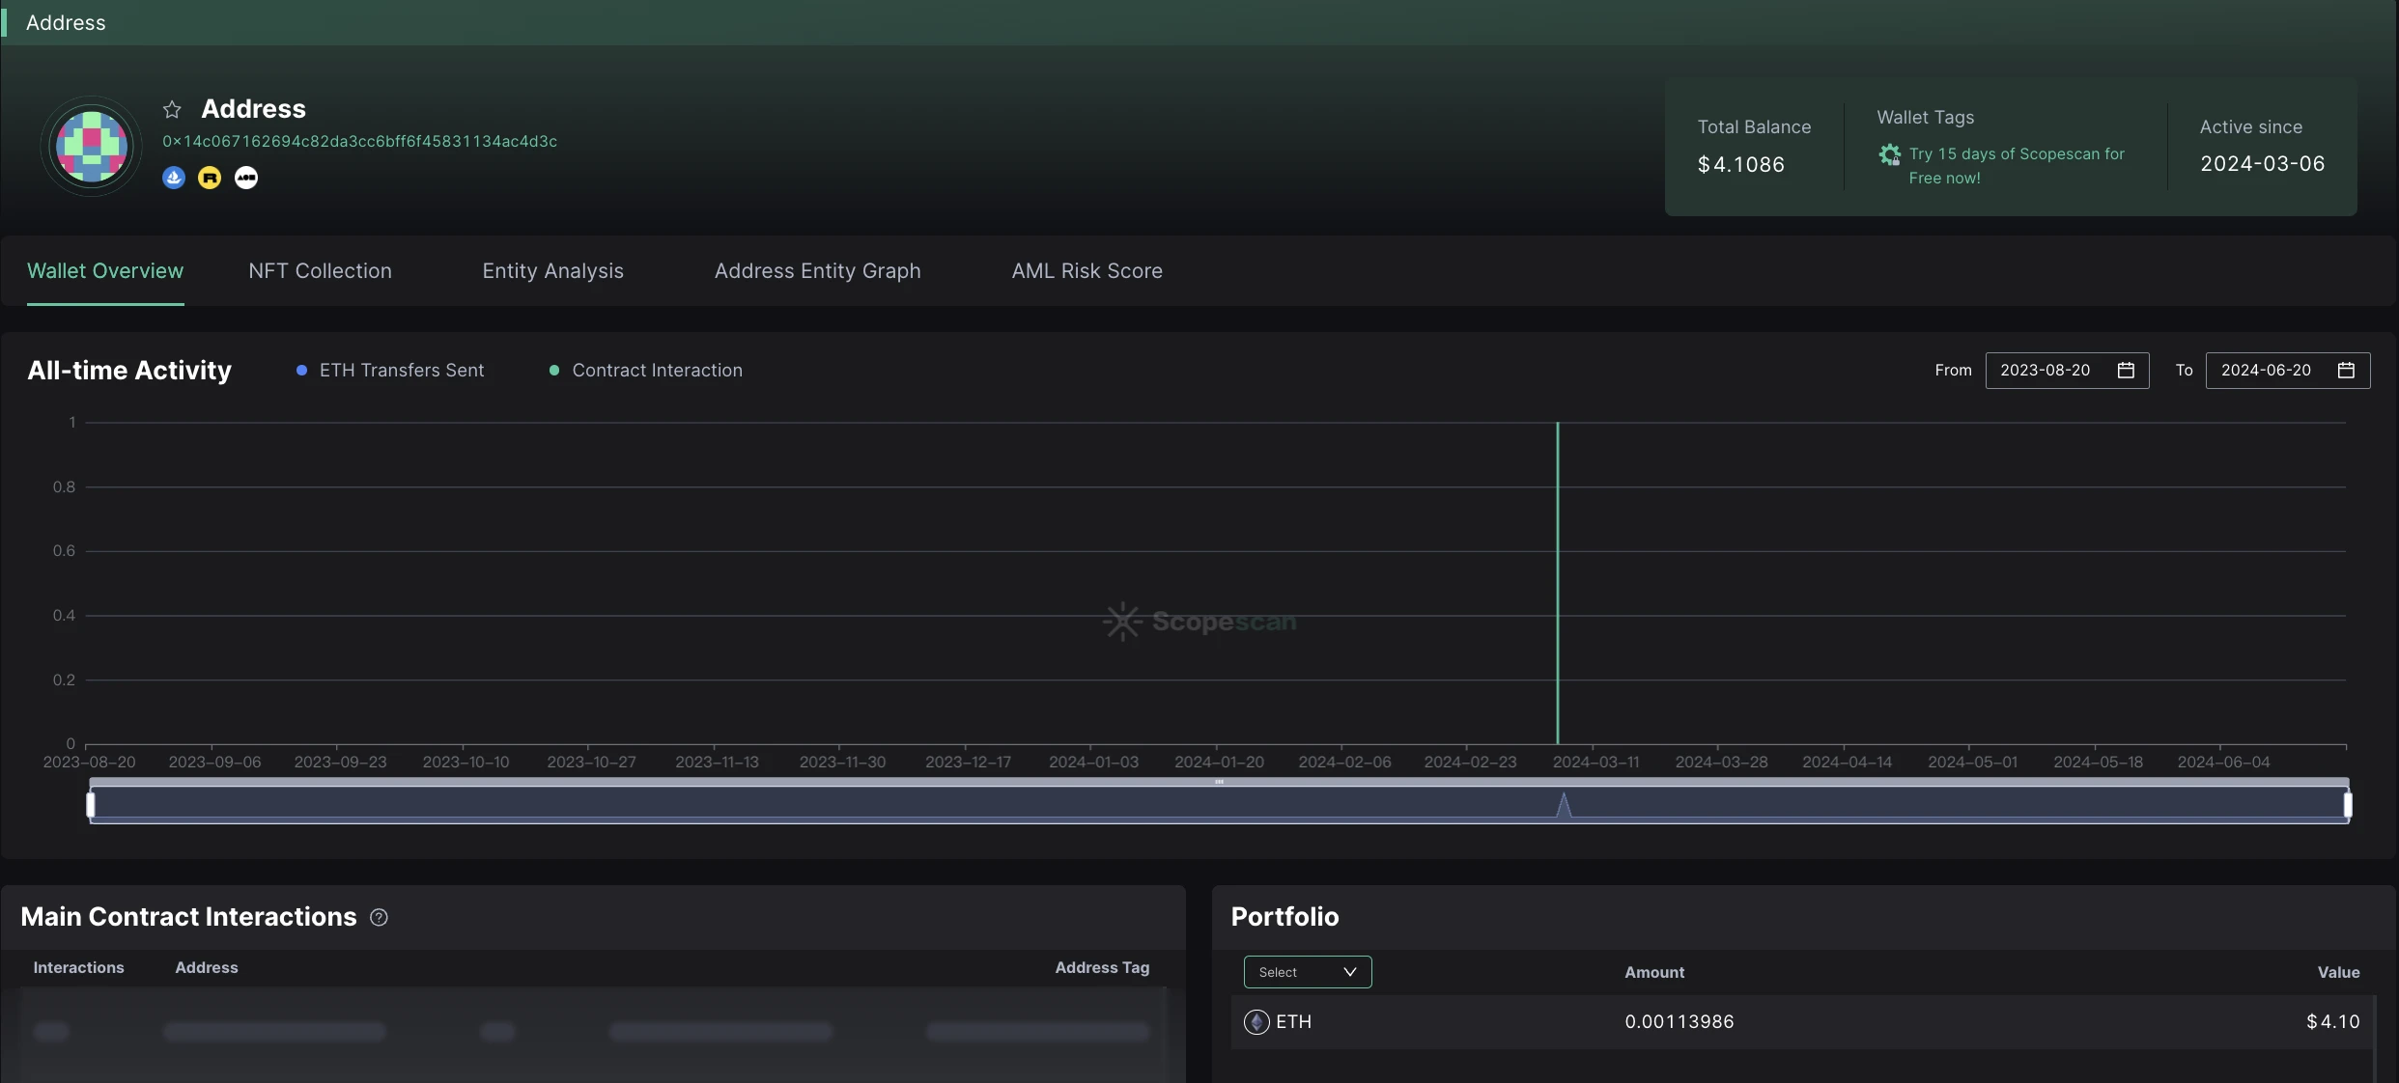Open the OpenSea sailboat icon link

174,178
